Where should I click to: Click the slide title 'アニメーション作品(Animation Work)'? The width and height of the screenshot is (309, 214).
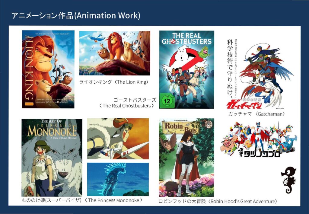[76, 15]
